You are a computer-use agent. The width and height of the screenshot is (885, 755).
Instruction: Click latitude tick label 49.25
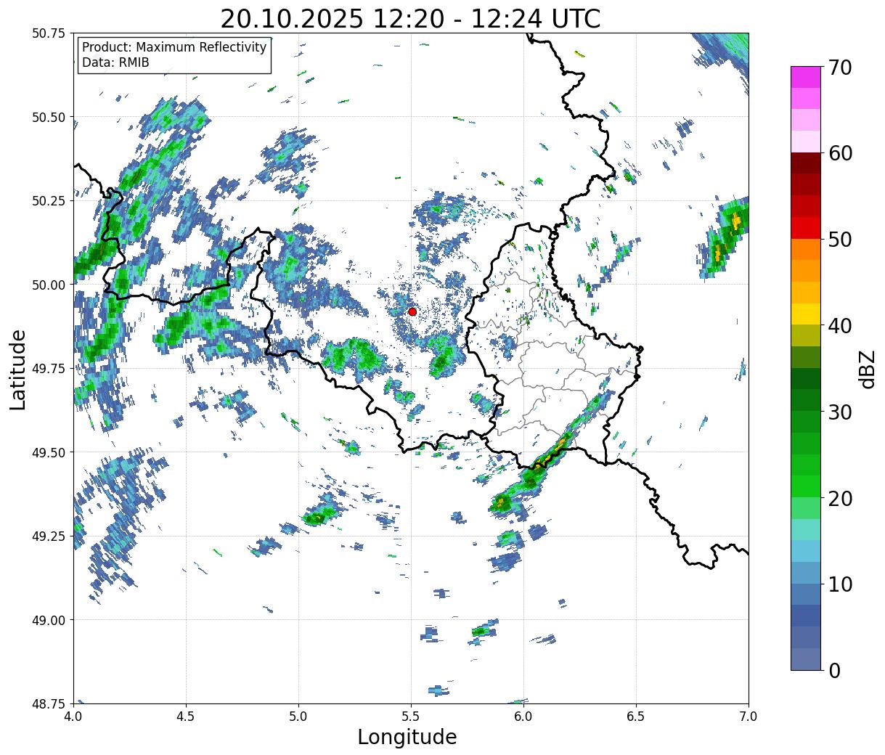49,536
